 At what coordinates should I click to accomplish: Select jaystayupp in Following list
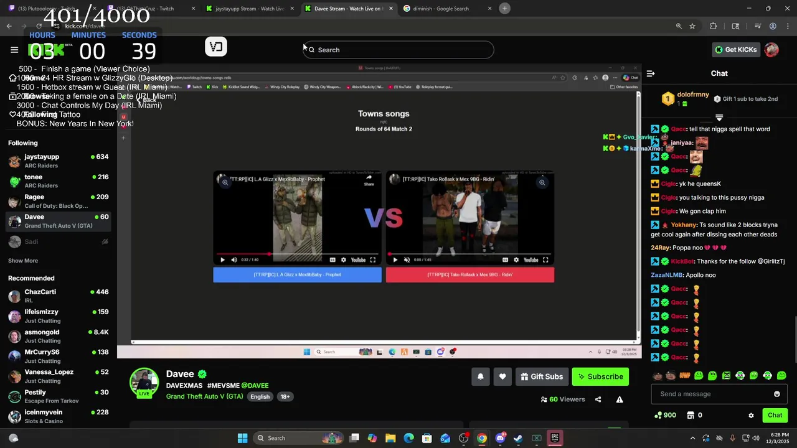58,161
